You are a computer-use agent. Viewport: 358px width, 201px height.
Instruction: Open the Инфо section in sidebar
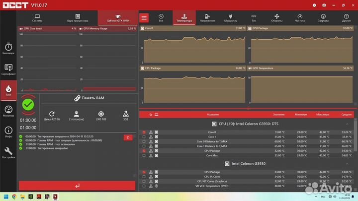(x=8, y=132)
